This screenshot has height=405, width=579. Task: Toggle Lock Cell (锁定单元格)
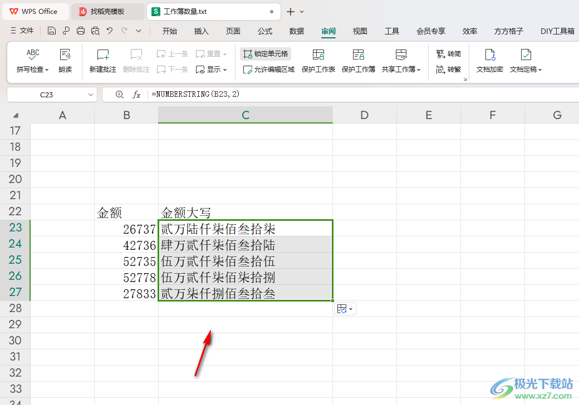(266, 54)
